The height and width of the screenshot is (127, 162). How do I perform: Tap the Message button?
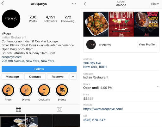pos(12,77)
